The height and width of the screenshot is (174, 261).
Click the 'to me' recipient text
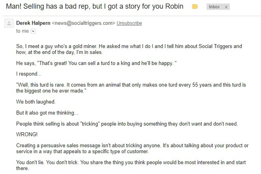(22, 31)
